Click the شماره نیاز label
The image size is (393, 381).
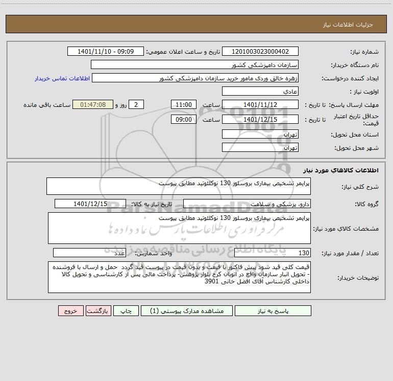(x=364, y=52)
